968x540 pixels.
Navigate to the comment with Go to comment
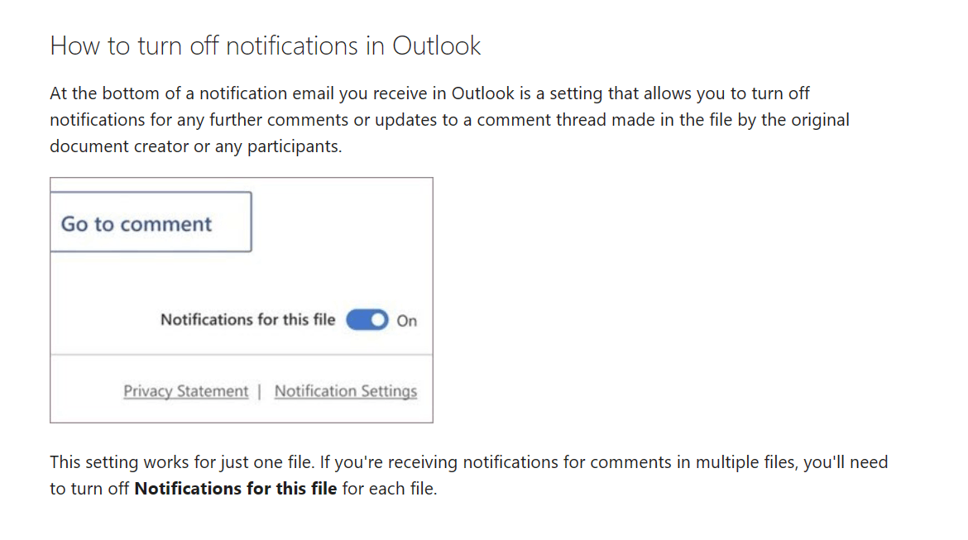tap(151, 222)
